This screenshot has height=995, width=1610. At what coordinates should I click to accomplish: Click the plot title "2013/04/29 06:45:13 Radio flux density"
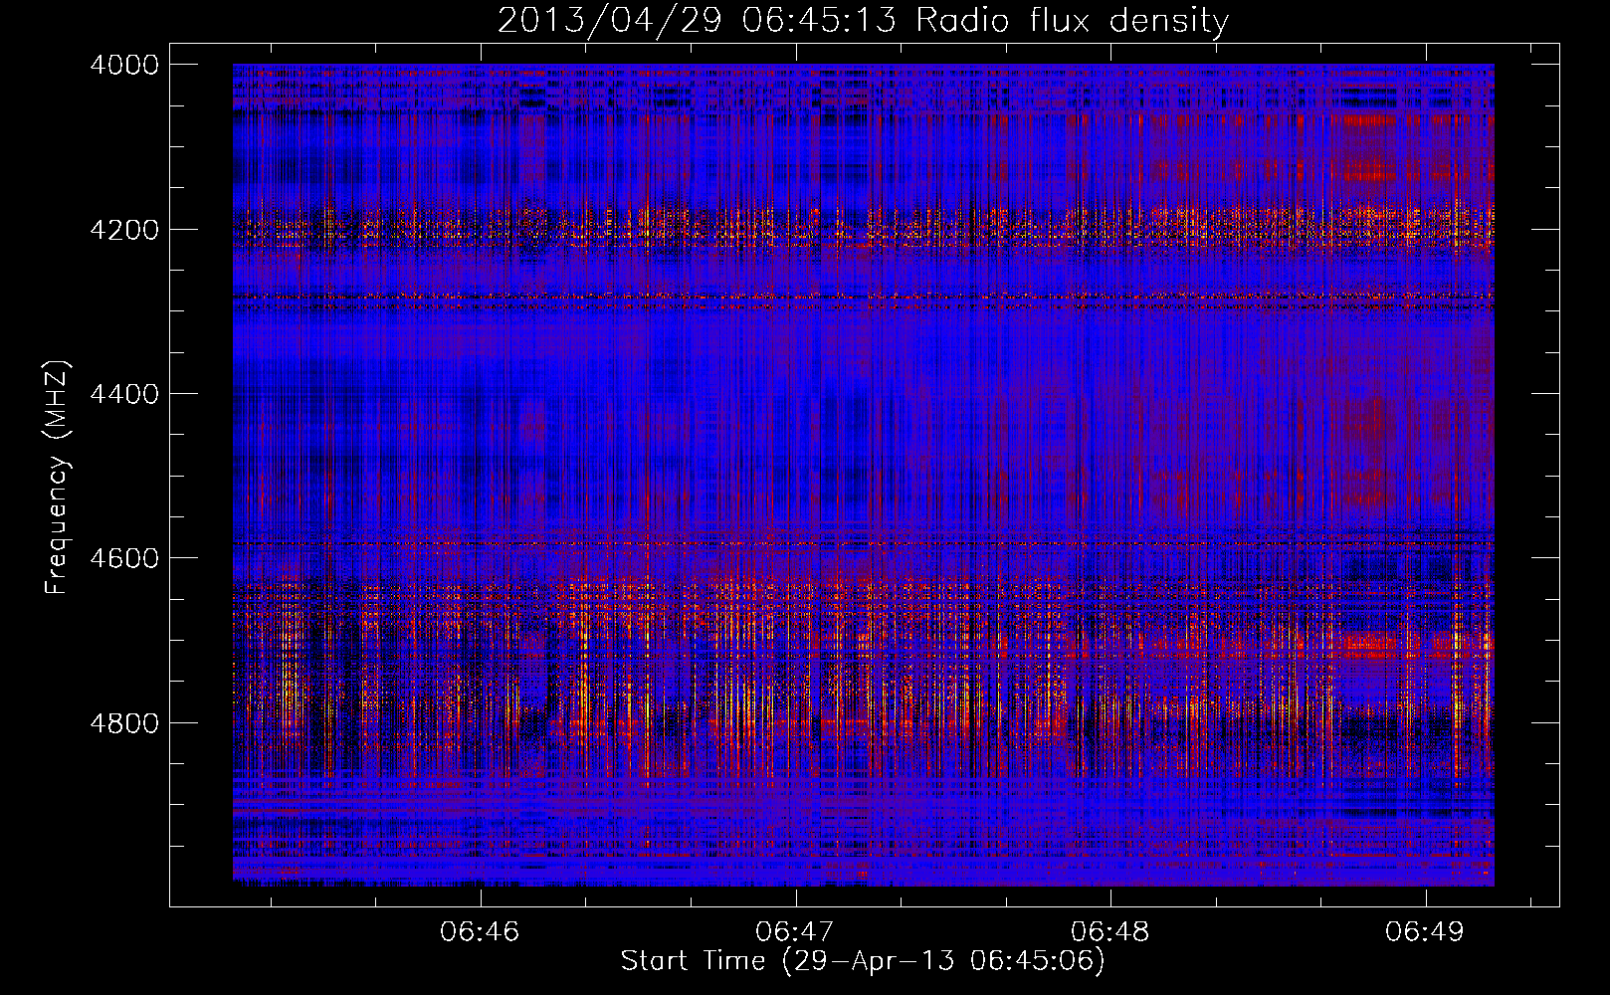(863, 20)
